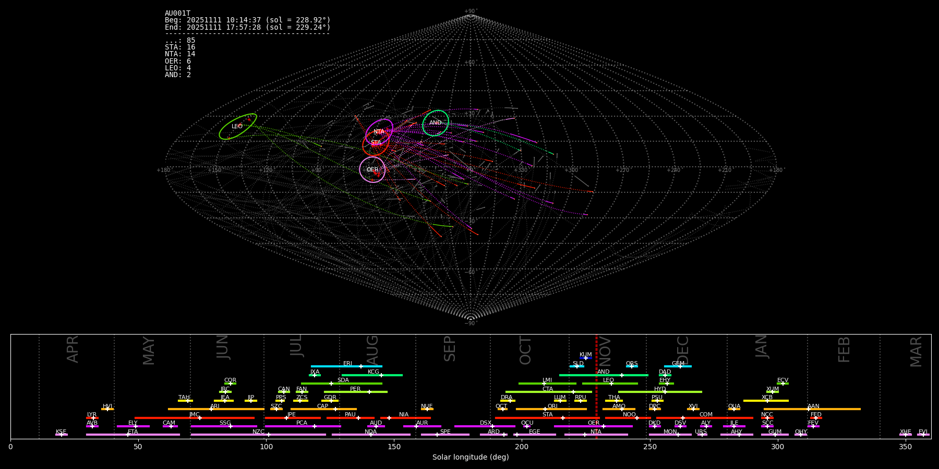The image size is (939, 469).
Task: Click the NZC shower bar in timeline
Action: pyautogui.click(x=258, y=435)
